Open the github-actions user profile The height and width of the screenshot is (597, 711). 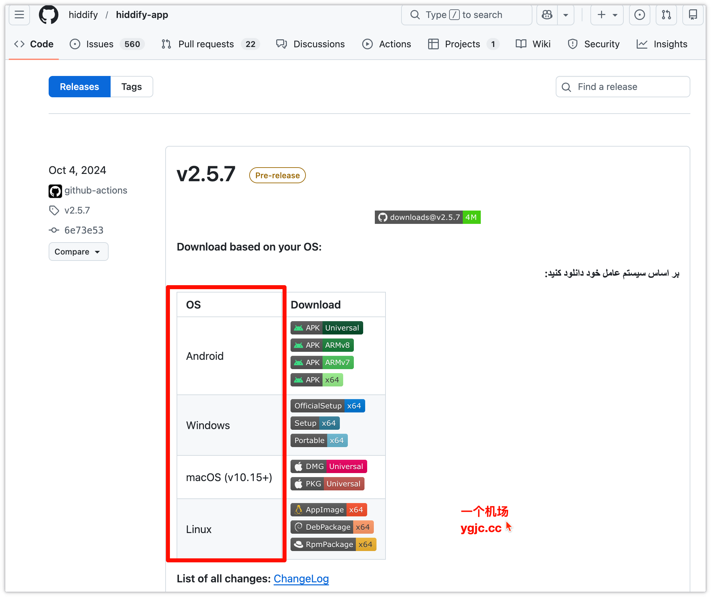point(96,190)
